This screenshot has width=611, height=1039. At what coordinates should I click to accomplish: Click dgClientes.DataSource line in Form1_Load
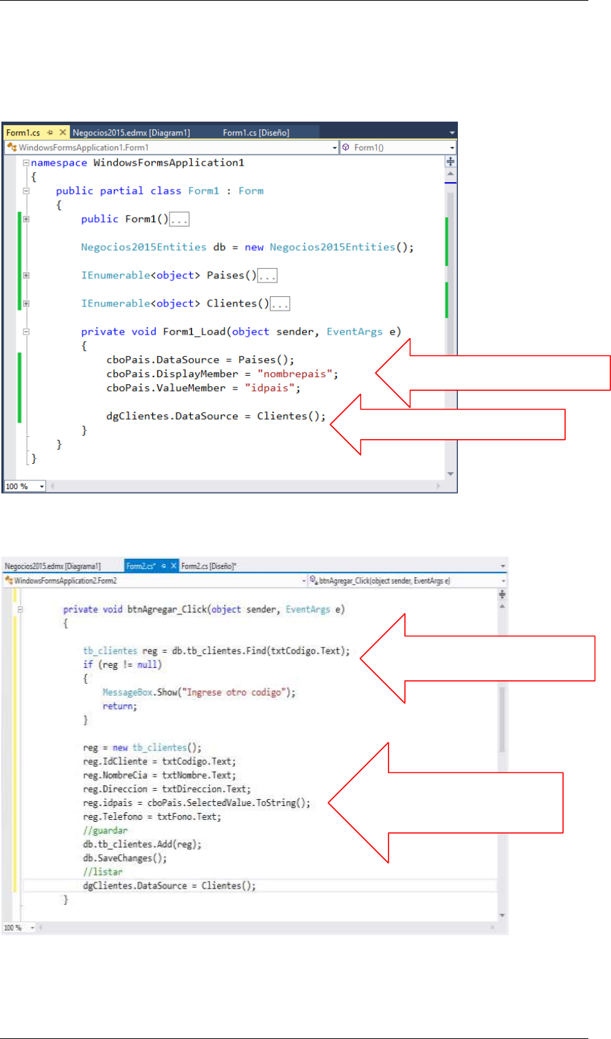pos(216,416)
